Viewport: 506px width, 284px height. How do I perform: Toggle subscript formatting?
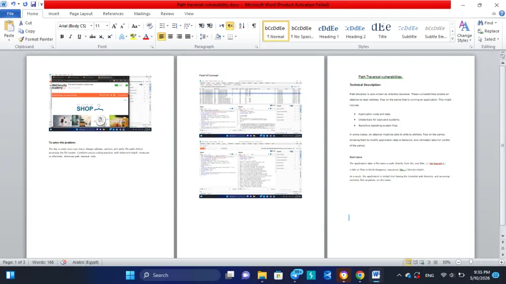pos(101,37)
